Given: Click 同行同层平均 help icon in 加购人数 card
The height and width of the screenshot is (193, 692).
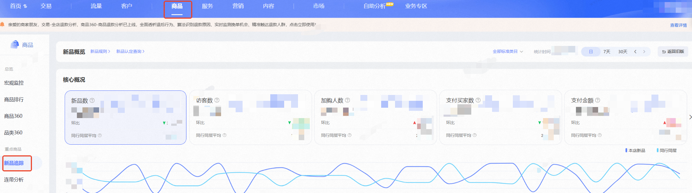Looking at the screenshot, I should click(350, 135).
